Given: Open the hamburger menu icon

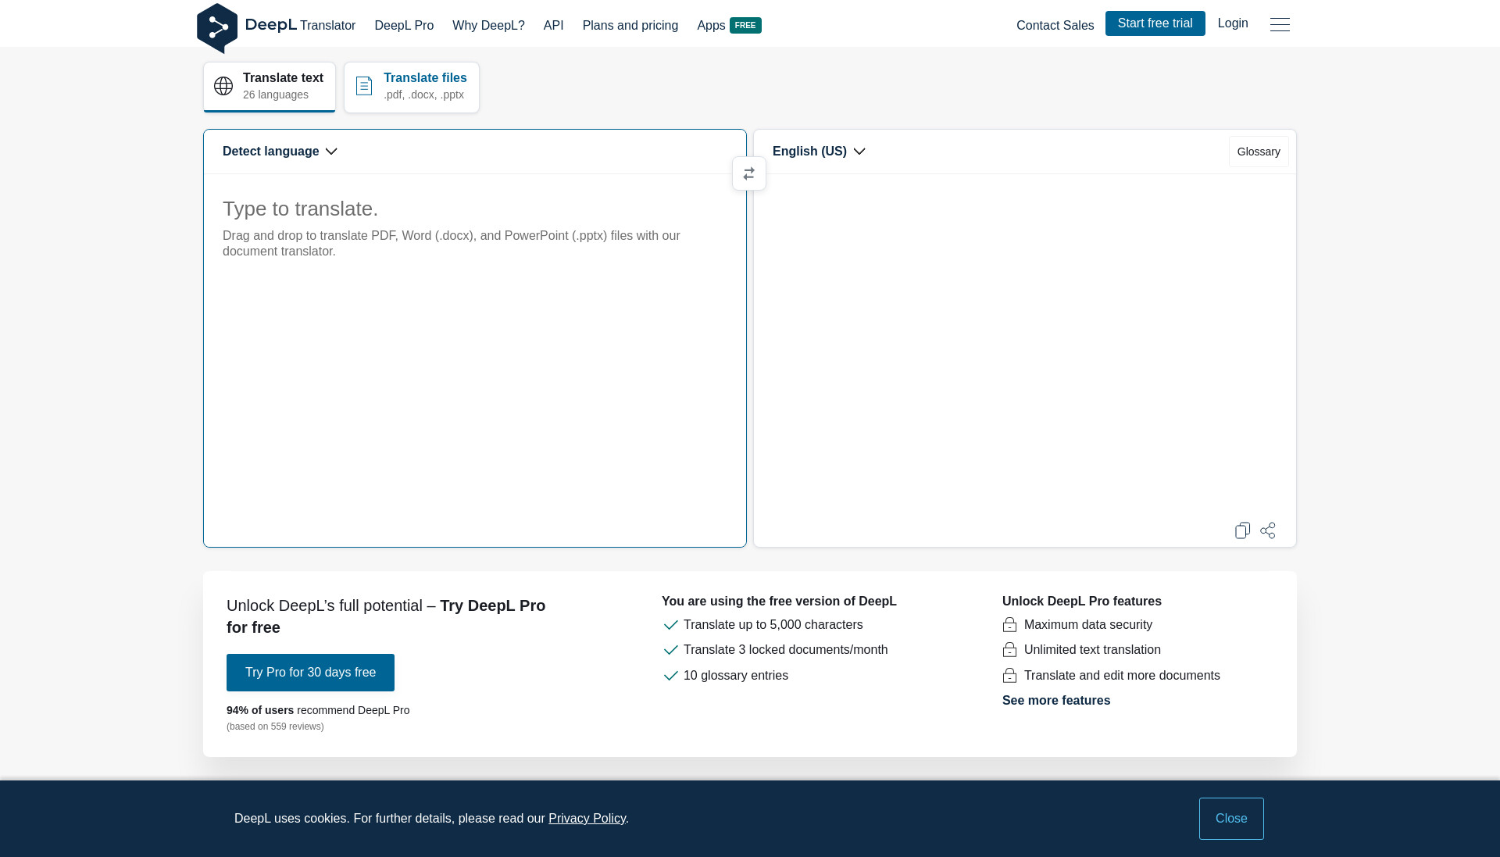Looking at the screenshot, I should 1280,25.
